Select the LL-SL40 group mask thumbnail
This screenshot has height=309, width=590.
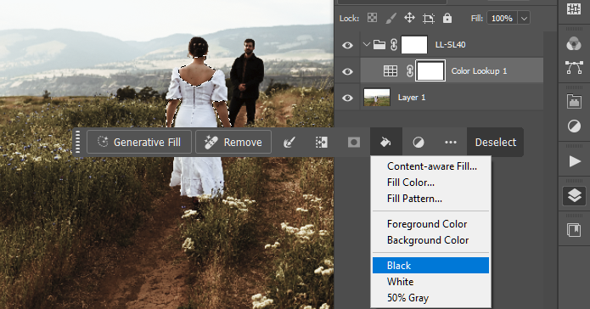point(414,45)
